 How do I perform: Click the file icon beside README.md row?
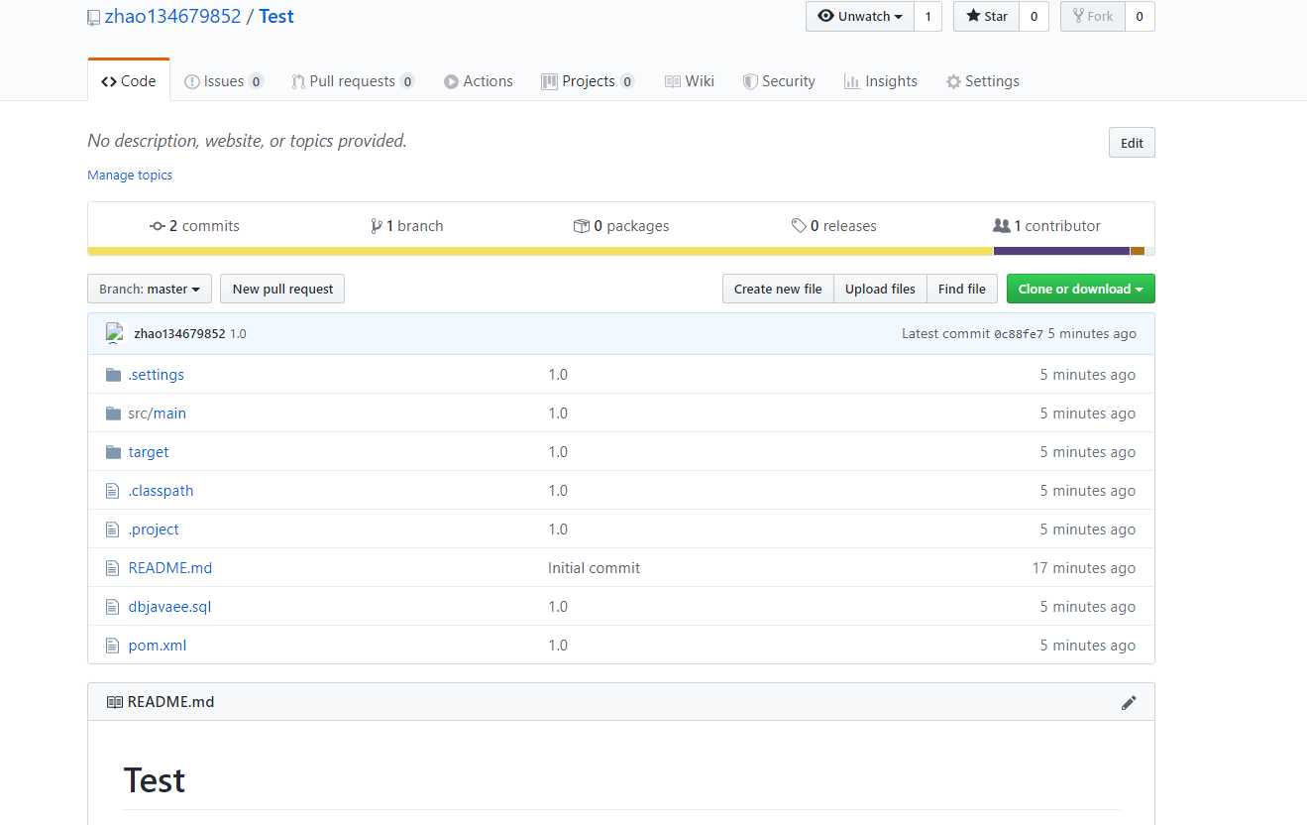(112, 568)
